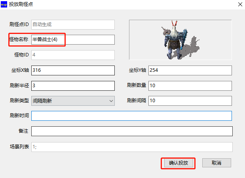Click the disabled 怪物ID field

coord(73,55)
